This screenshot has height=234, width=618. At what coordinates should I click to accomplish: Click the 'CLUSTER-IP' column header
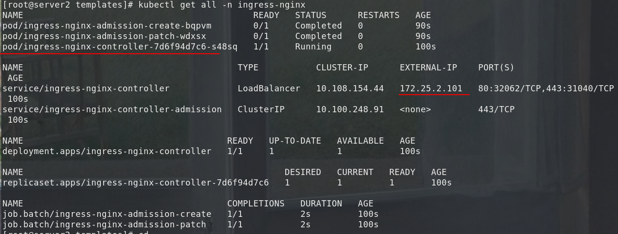coord(342,68)
